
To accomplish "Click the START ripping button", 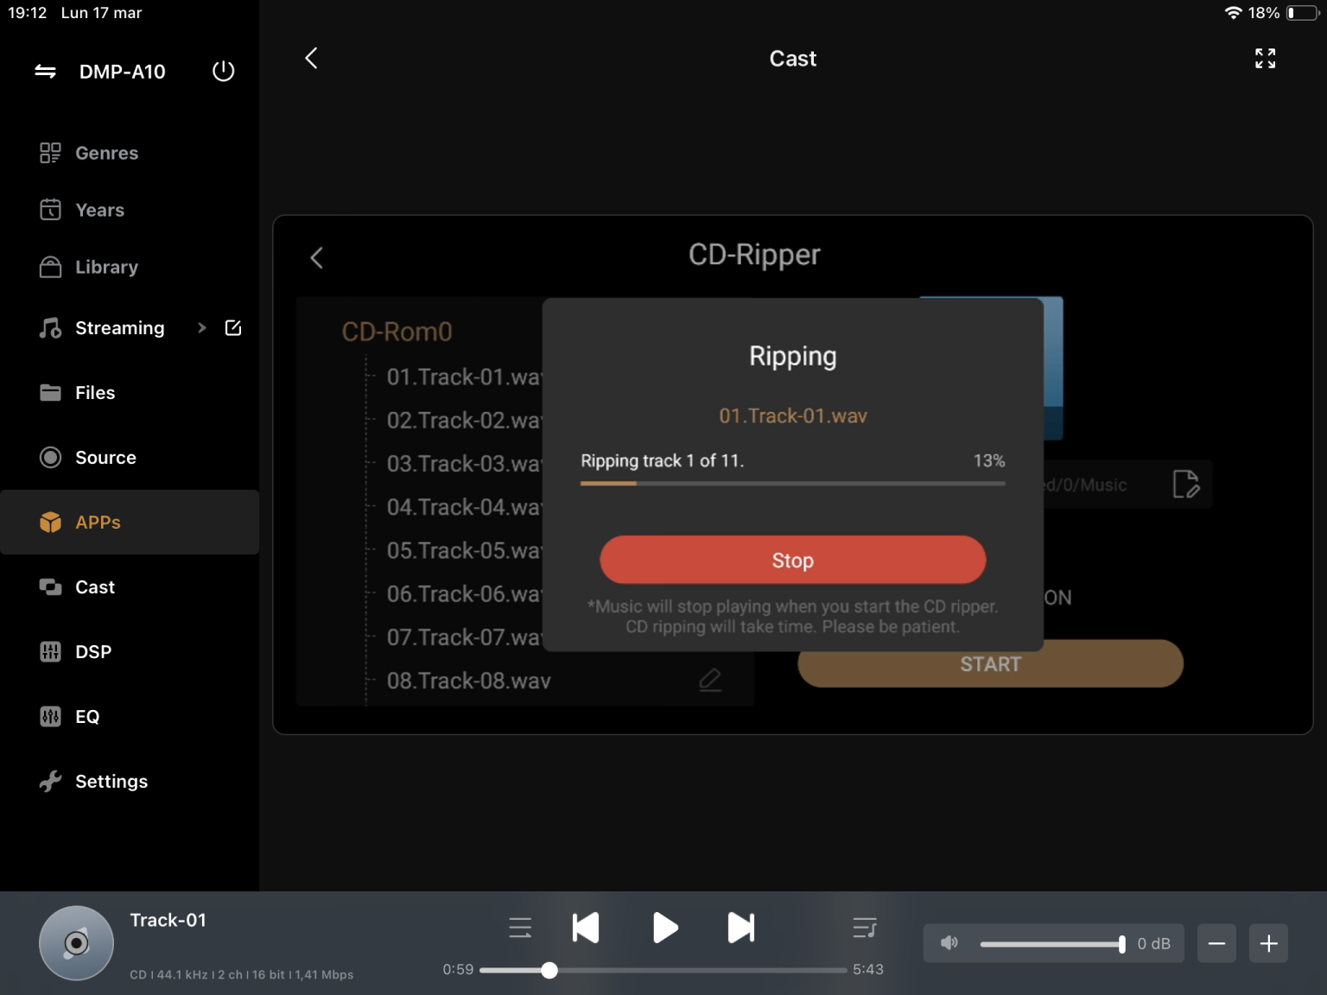I will pyautogui.click(x=990, y=664).
